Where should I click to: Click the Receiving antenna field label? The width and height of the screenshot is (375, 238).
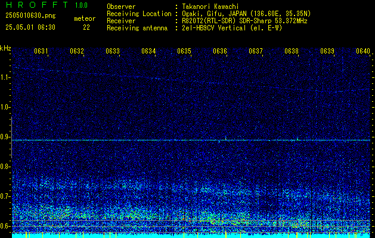(137, 28)
